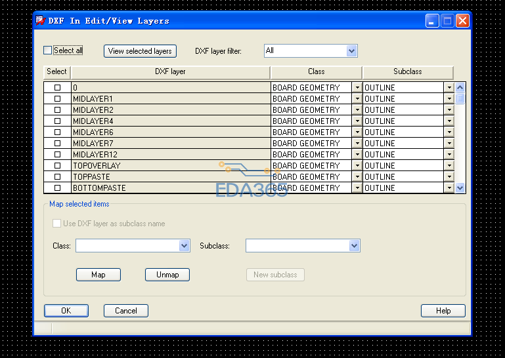The image size is (505, 358).
Task: Click the DXF In title bar icon
Action: 40,20
